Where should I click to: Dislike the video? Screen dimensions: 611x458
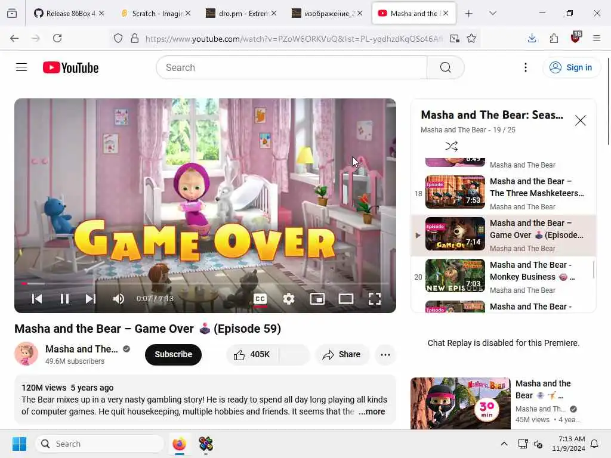point(294,354)
